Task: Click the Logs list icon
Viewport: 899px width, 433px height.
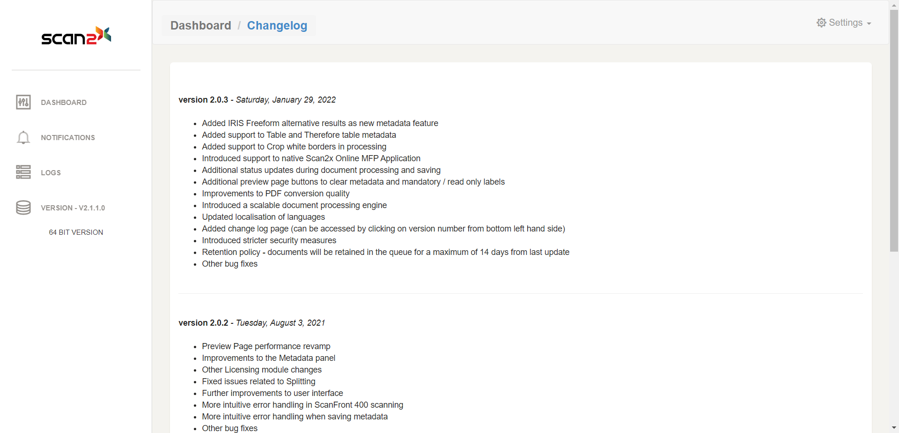Action: pyautogui.click(x=23, y=172)
